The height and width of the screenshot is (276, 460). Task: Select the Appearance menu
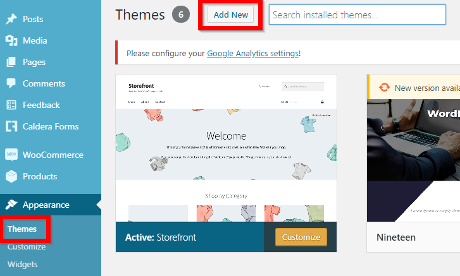pyautogui.click(x=51, y=205)
